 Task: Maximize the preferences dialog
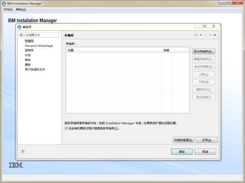click(x=205, y=26)
